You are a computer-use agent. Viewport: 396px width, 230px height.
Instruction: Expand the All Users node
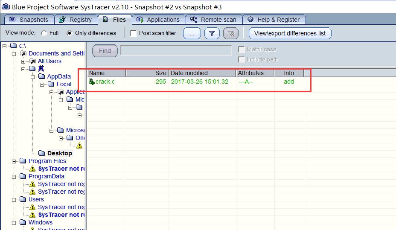(x=23, y=61)
